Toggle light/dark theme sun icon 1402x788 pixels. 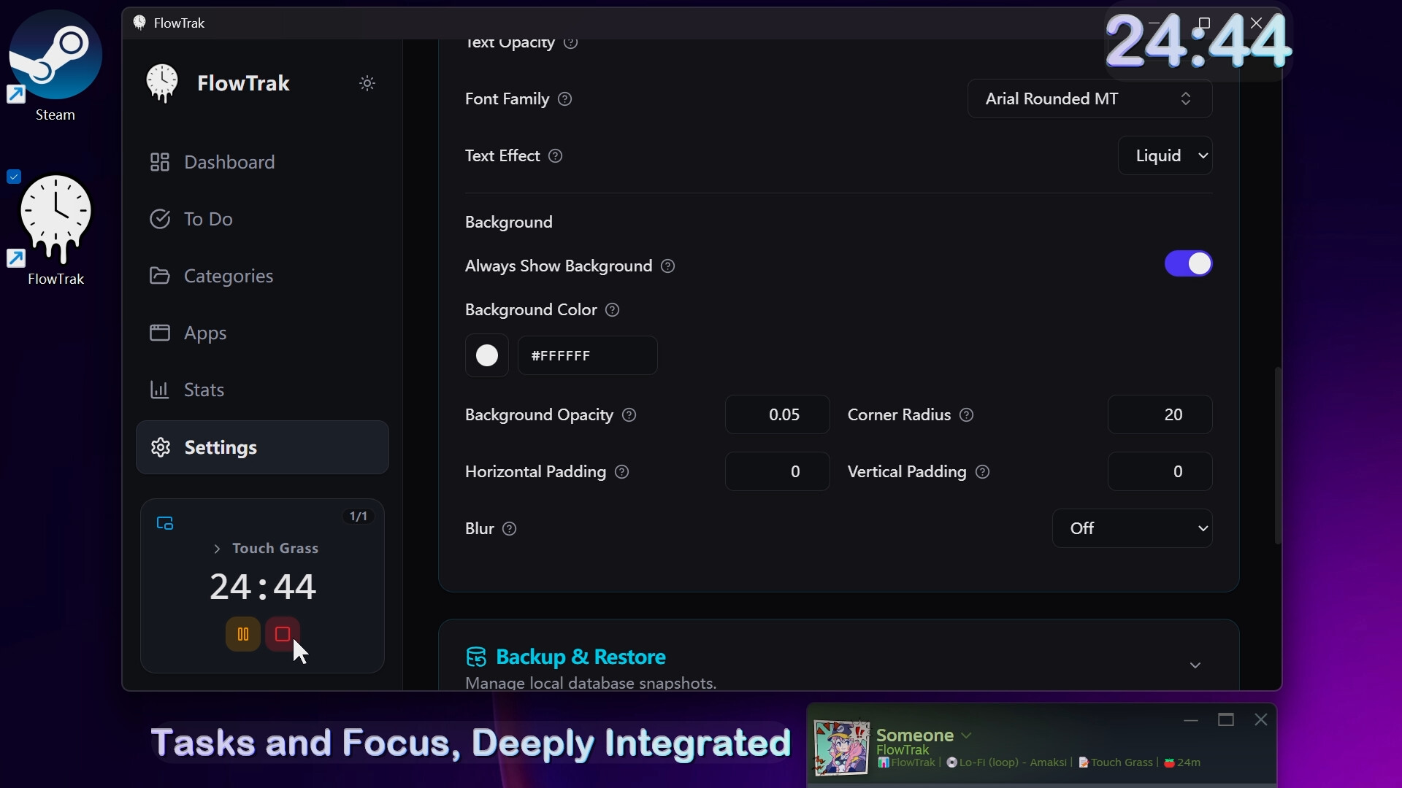367,83
